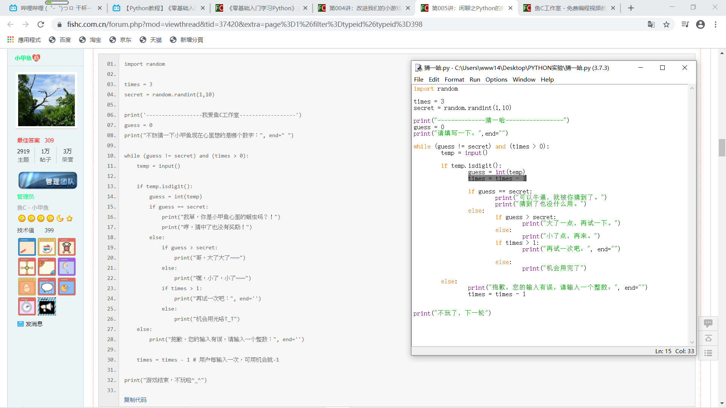The width and height of the screenshot is (726, 408).
Task: Click the 复制代码 copy code link
Action: [135, 400]
